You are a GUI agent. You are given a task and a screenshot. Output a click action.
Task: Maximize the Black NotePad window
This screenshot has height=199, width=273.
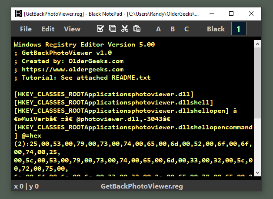point(231,13)
